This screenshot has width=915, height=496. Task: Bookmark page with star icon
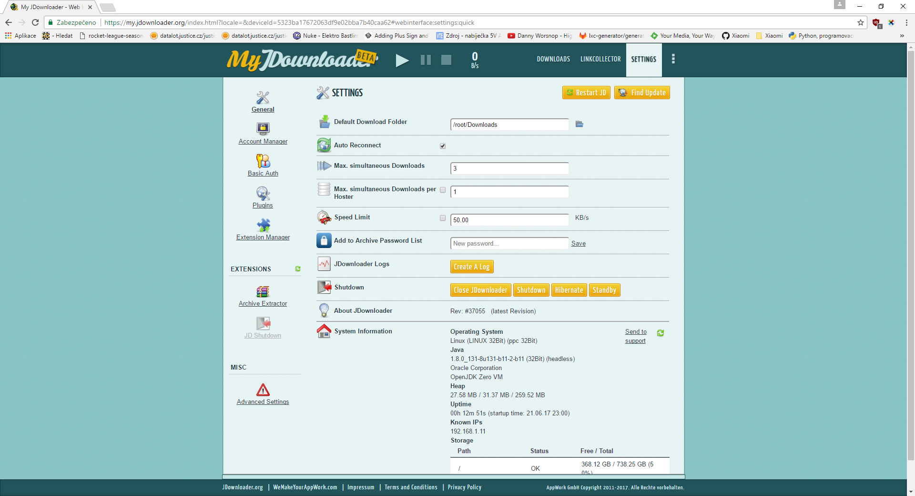click(860, 22)
